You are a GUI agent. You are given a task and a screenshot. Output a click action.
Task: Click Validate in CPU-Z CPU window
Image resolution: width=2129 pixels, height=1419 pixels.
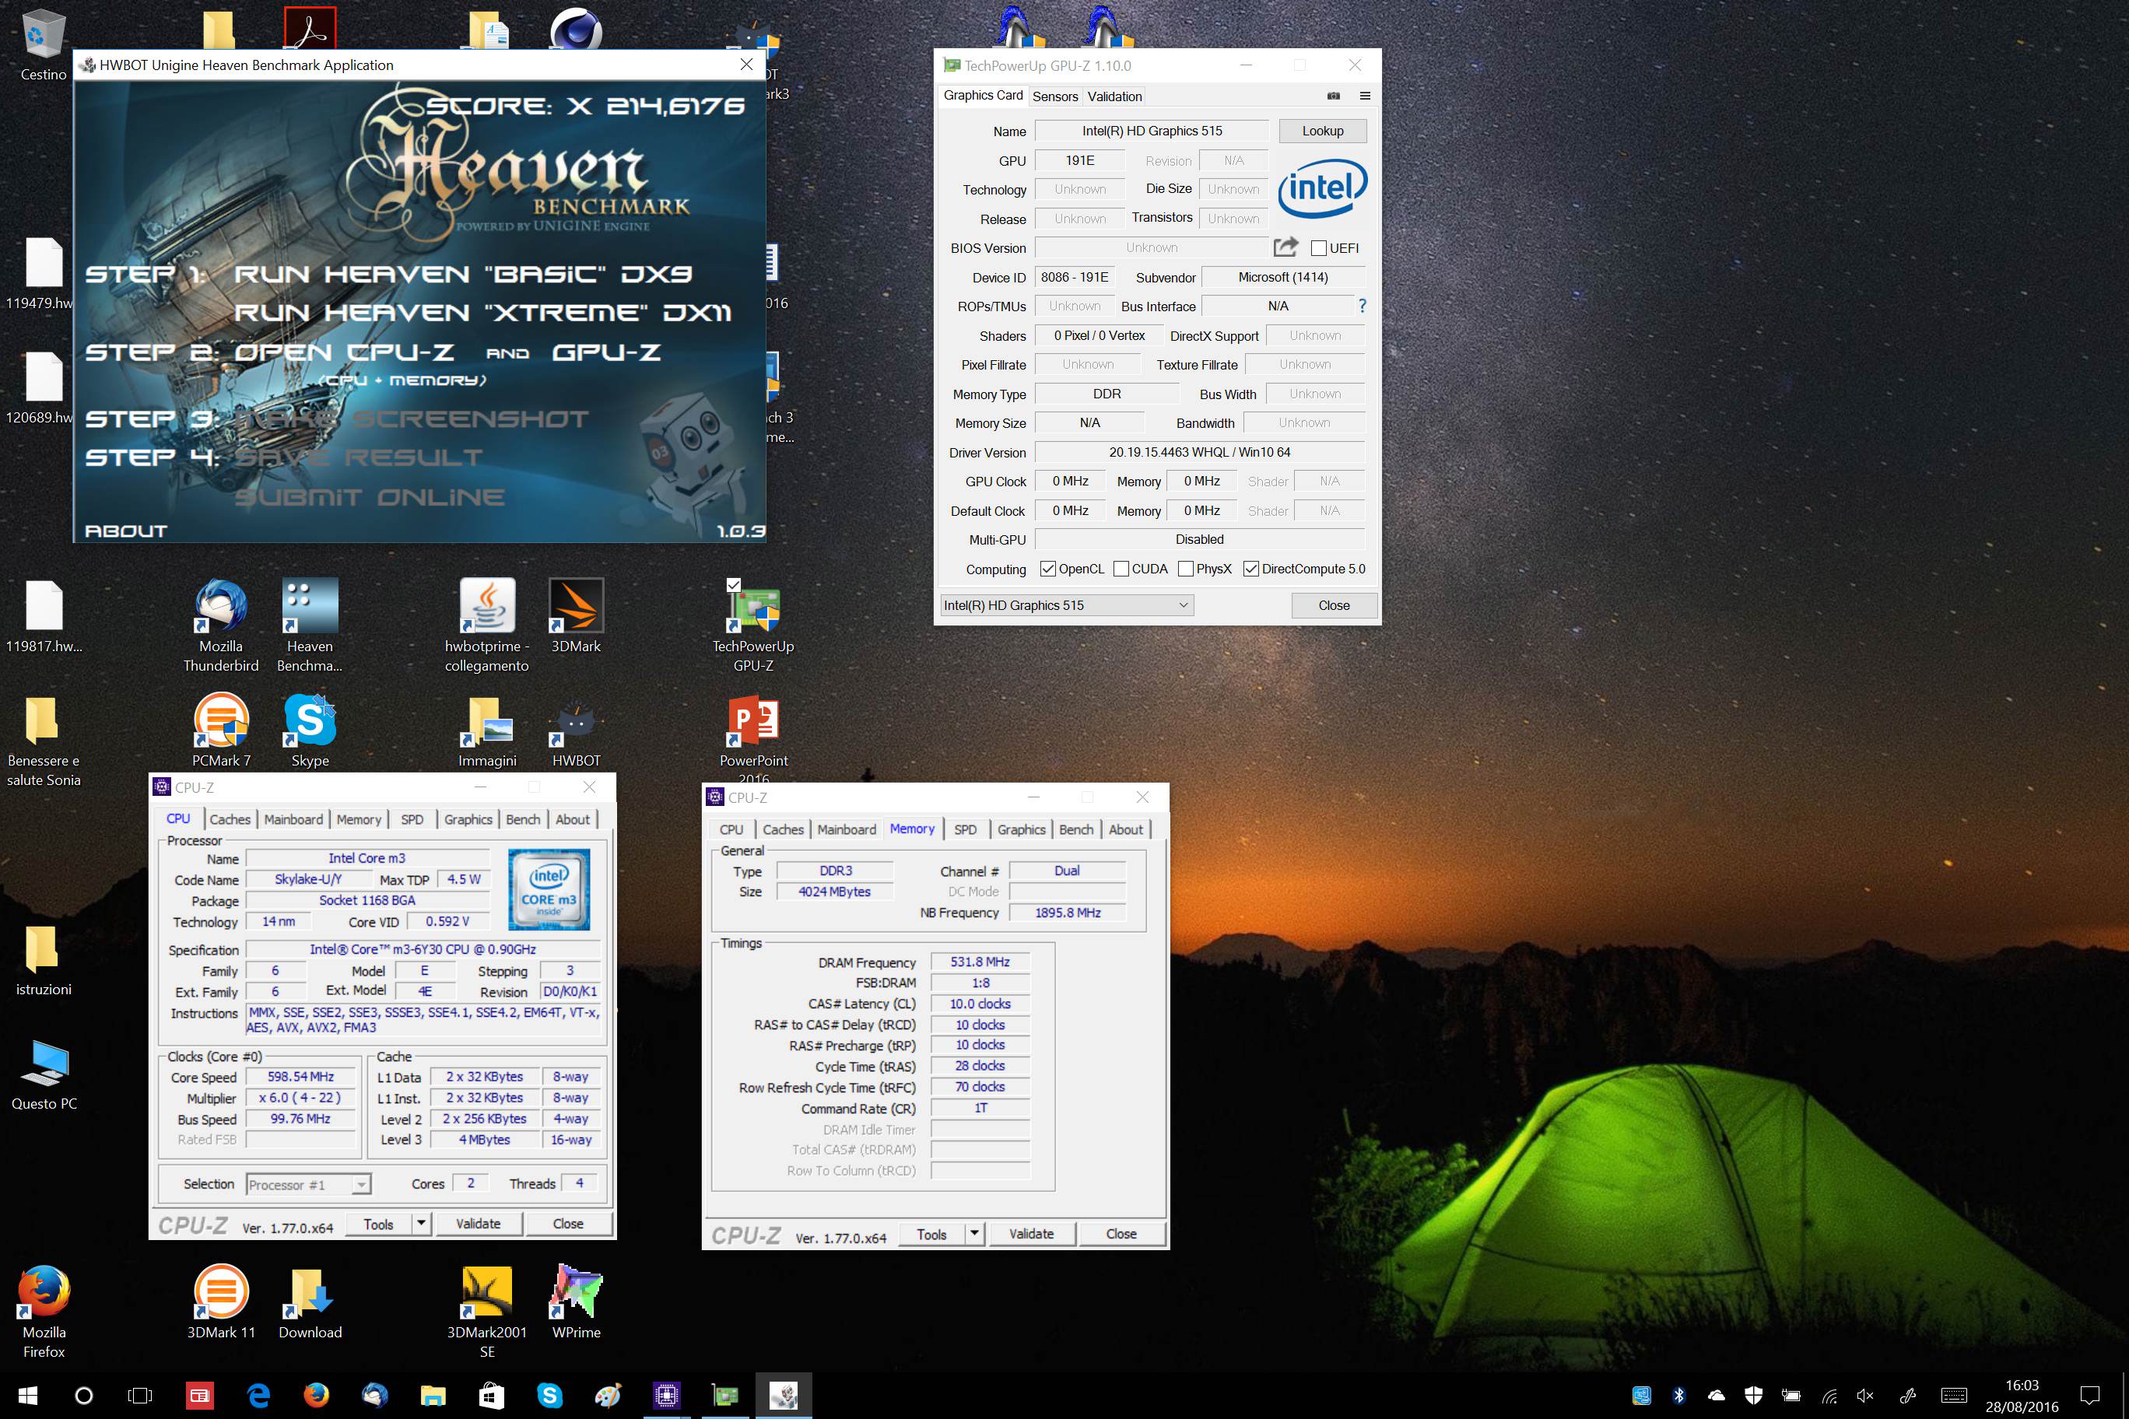point(478,1223)
